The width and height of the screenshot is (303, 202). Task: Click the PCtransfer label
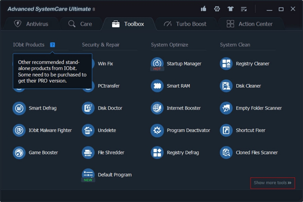point(109,86)
